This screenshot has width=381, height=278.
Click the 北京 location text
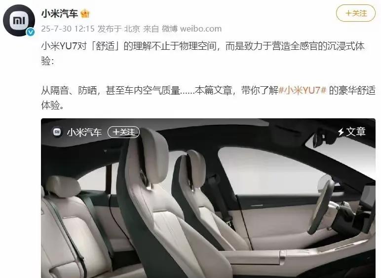(132, 29)
